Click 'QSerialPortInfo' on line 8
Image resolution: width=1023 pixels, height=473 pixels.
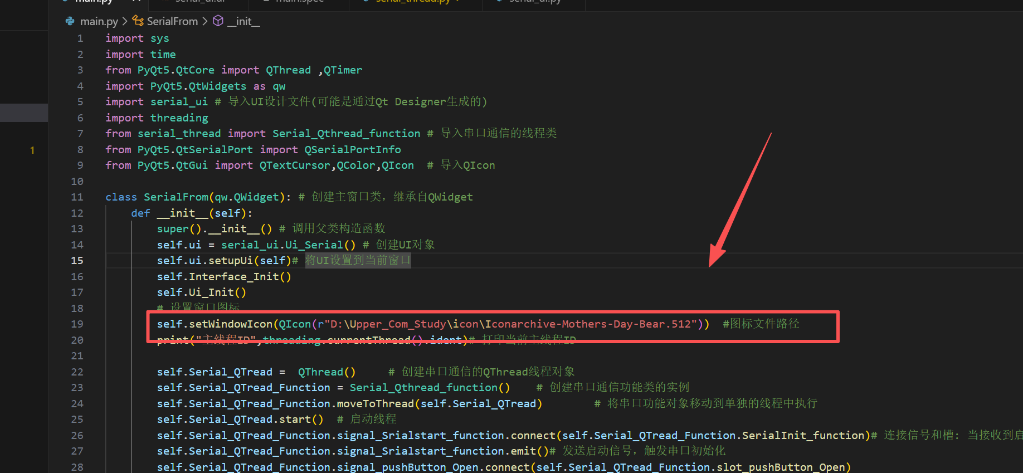(x=352, y=150)
